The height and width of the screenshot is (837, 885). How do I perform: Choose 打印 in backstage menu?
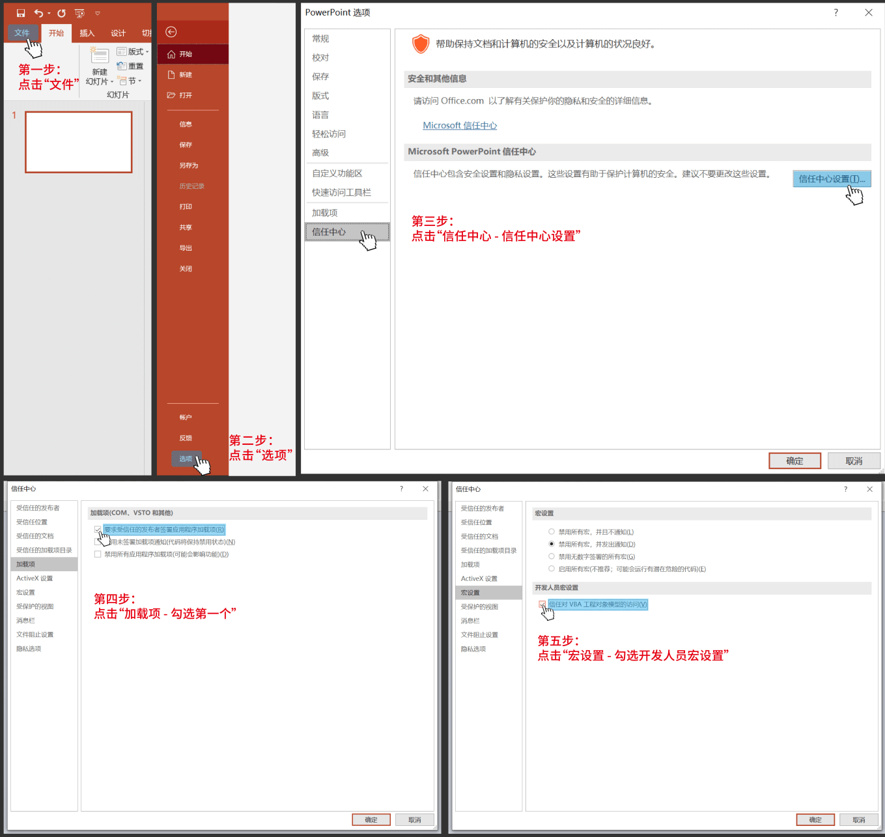click(186, 206)
